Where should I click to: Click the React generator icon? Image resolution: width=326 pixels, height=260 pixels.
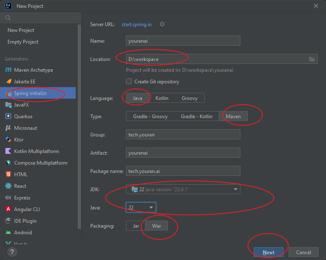pyautogui.click(x=8, y=186)
